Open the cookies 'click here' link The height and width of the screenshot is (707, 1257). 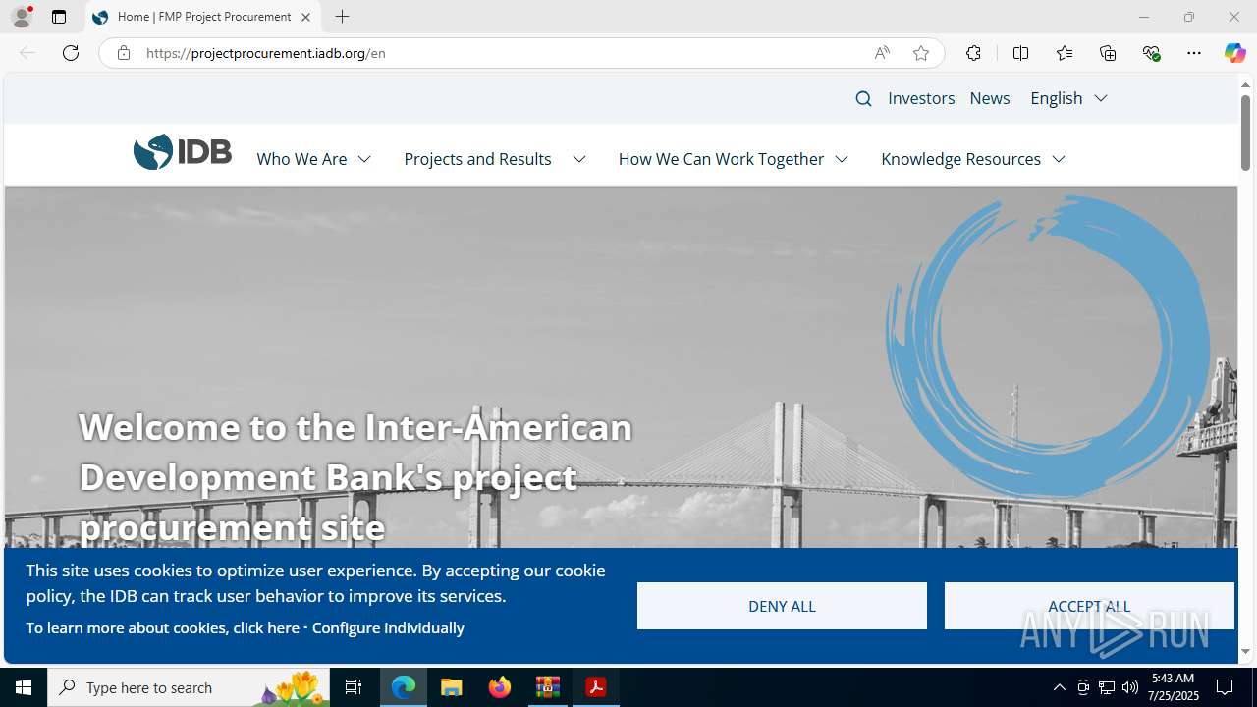click(266, 627)
